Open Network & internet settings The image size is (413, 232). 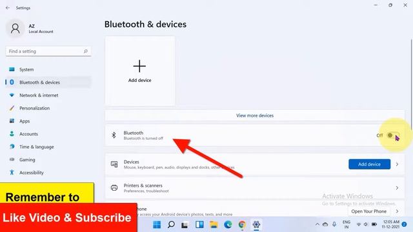48,95
